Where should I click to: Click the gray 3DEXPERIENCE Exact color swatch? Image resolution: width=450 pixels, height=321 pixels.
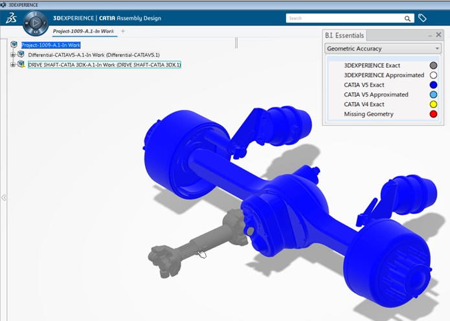pos(433,65)
